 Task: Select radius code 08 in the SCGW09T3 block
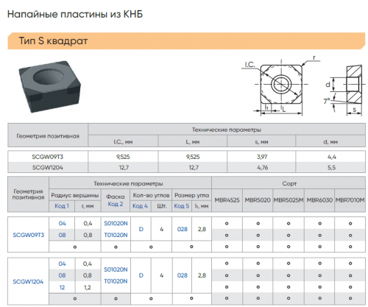coord(63,235)
